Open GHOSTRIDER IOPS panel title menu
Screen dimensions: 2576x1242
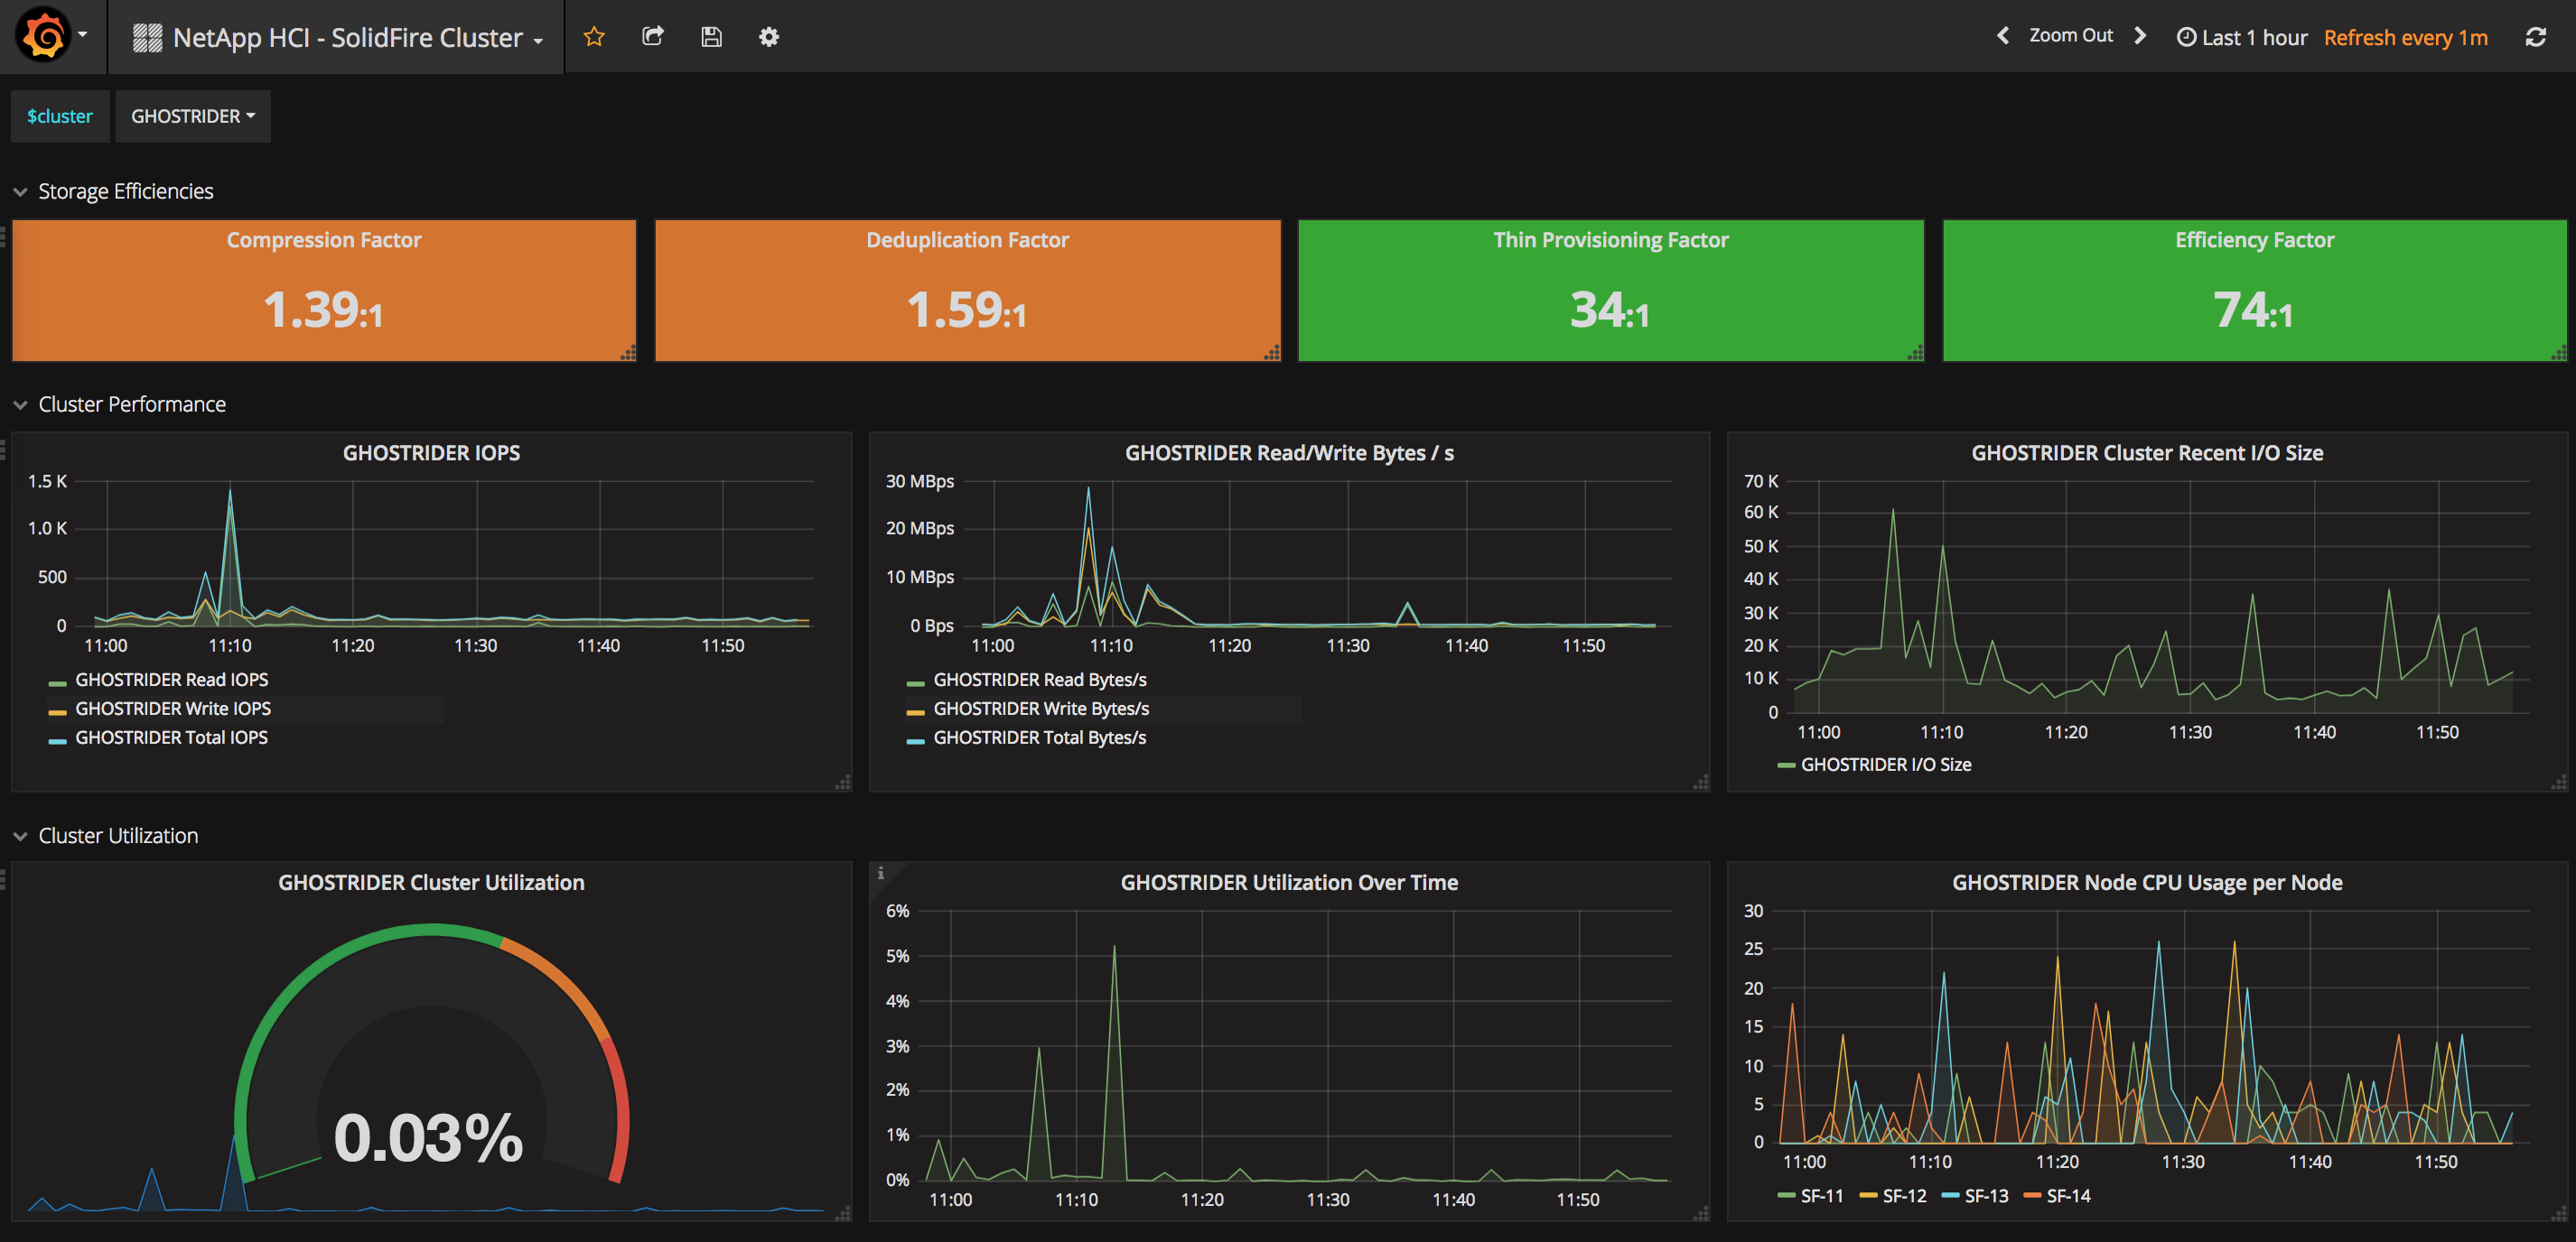[x=431, y=452]
